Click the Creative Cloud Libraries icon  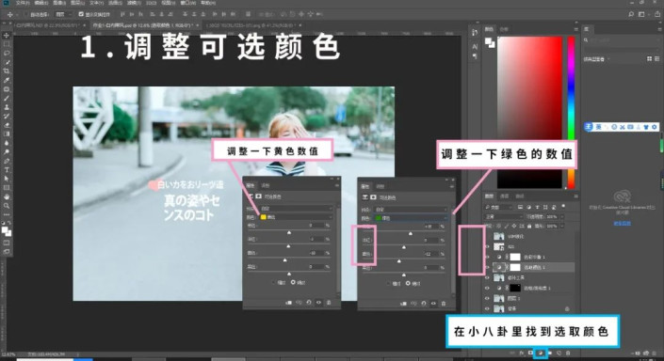pyautogui.click(x=622, y=196)
